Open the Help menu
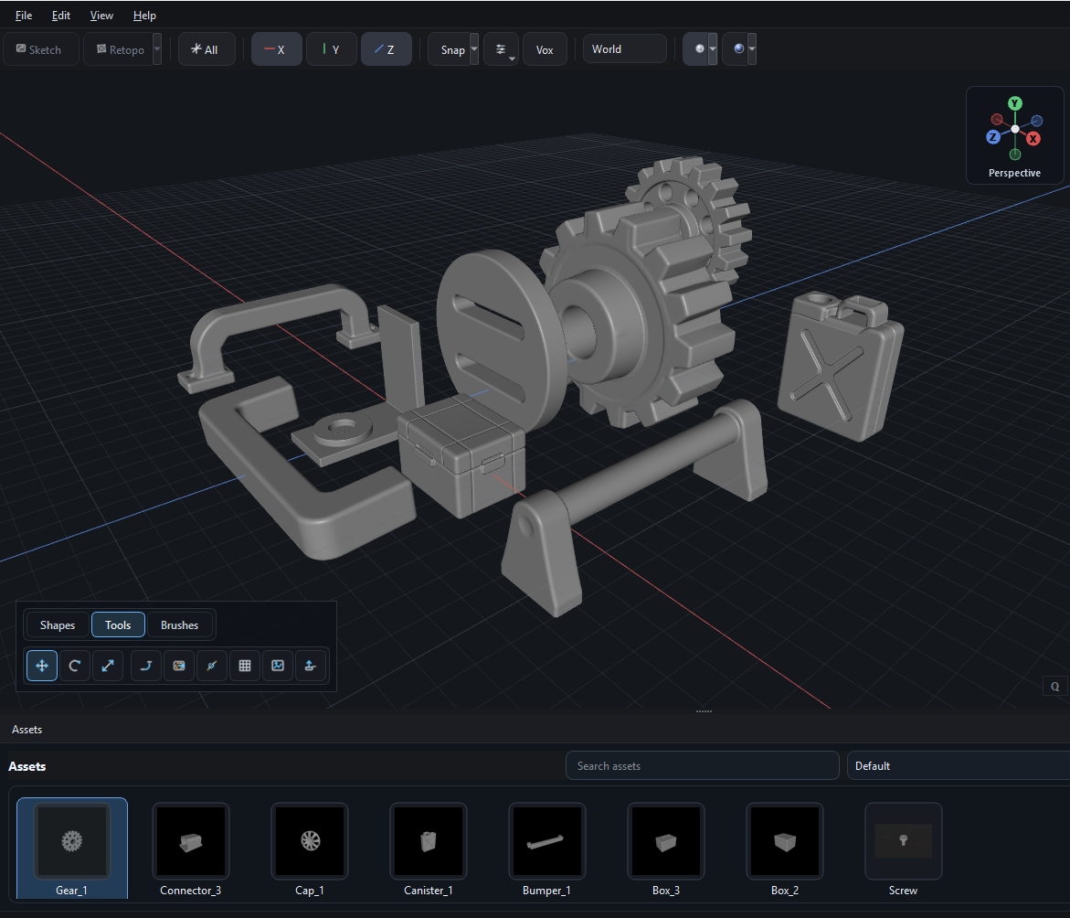Viewport: 1070px width, 918px height. point(144,15)
